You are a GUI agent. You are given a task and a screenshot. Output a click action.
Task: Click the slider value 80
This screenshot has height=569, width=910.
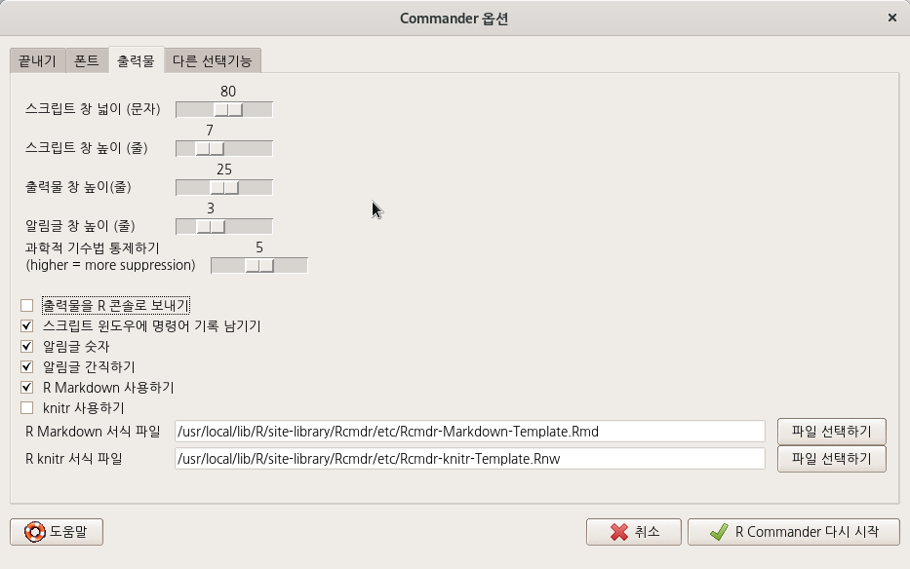[228, 92]
